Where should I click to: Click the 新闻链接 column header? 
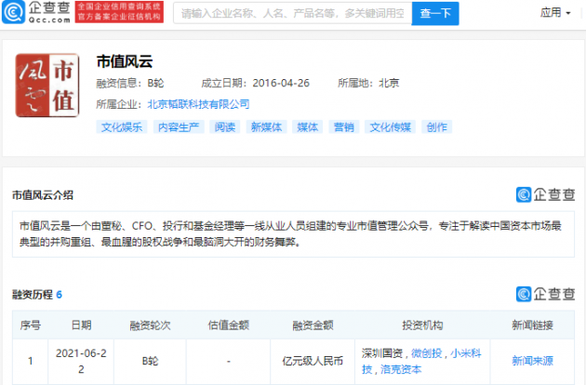point(533,325)
